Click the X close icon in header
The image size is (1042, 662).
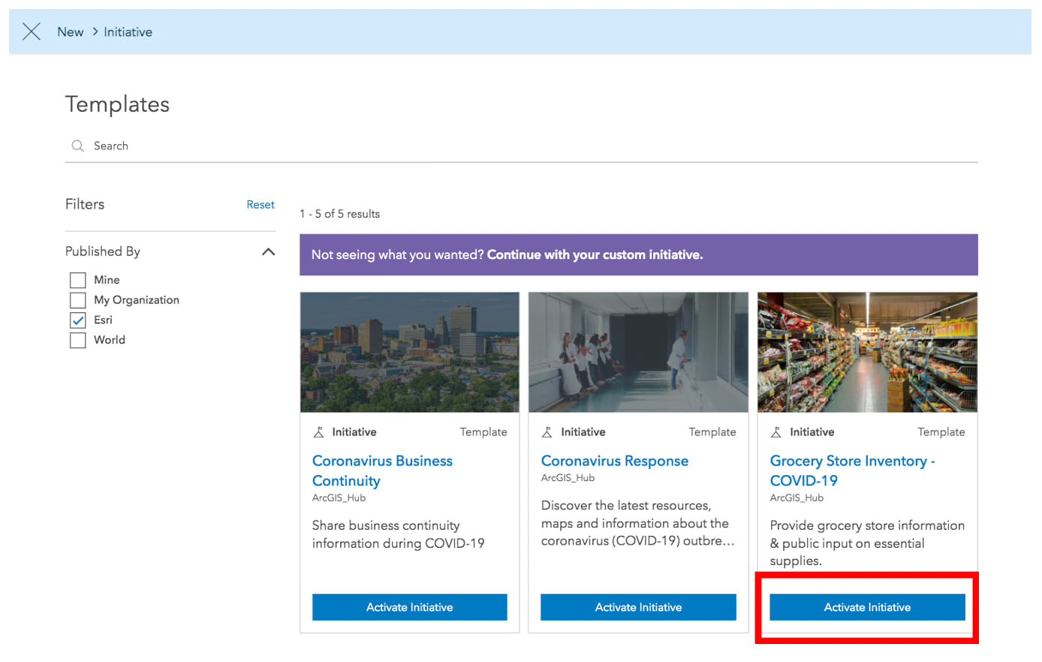[x=32, y=32]
